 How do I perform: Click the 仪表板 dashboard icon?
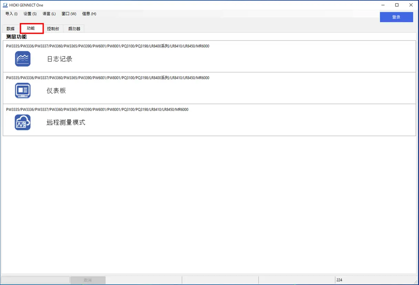(23, 91)
